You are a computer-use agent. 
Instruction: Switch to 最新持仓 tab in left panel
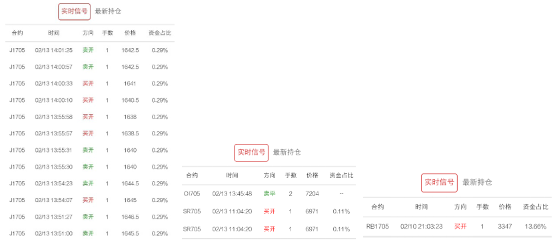[x=108, y=11]
